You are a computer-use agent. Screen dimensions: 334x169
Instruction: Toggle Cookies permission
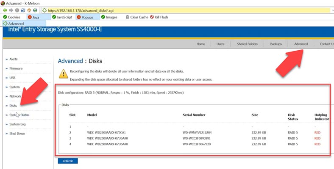12,17
